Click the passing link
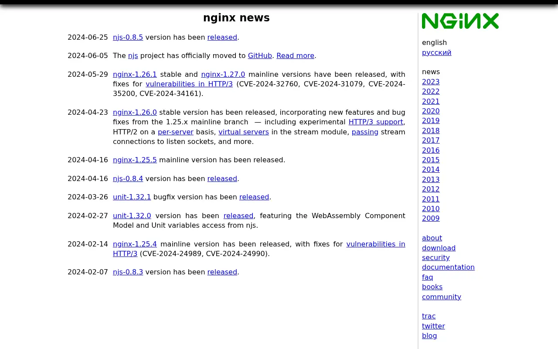Screen dimensions: 558x349 point(365,132)
